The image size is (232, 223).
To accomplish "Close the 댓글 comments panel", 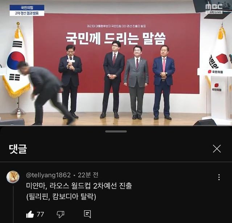I will [217, 149].
